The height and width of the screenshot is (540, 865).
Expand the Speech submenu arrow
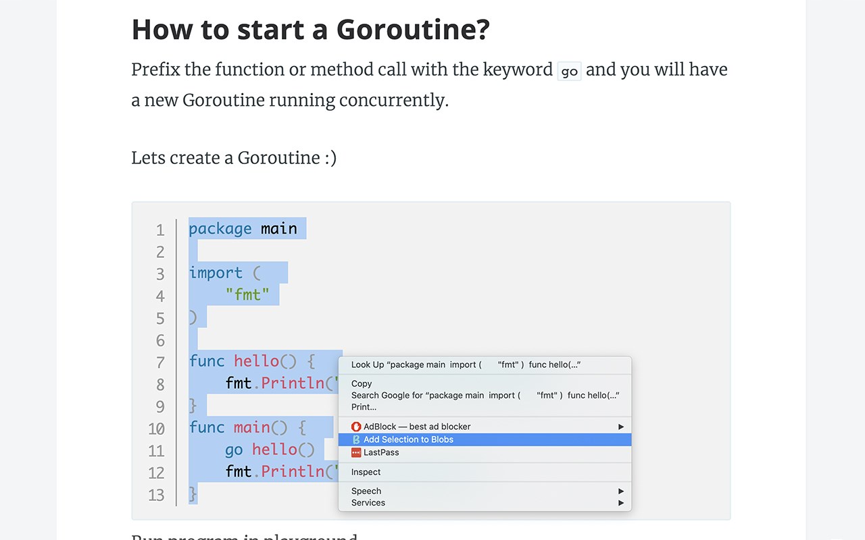point(621,491)
